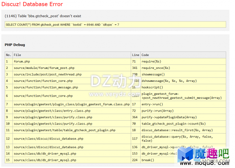The image size is (235, 168).
Task: Click the 'Discuz! Database Error' heading
Action: coord(32,4)
